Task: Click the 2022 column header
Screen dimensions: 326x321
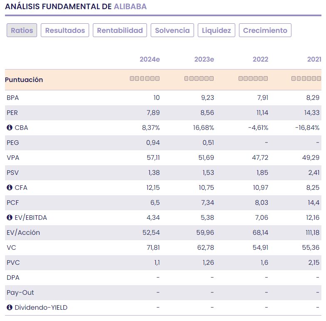Action: pyautogui.click(x=260, y=60)
